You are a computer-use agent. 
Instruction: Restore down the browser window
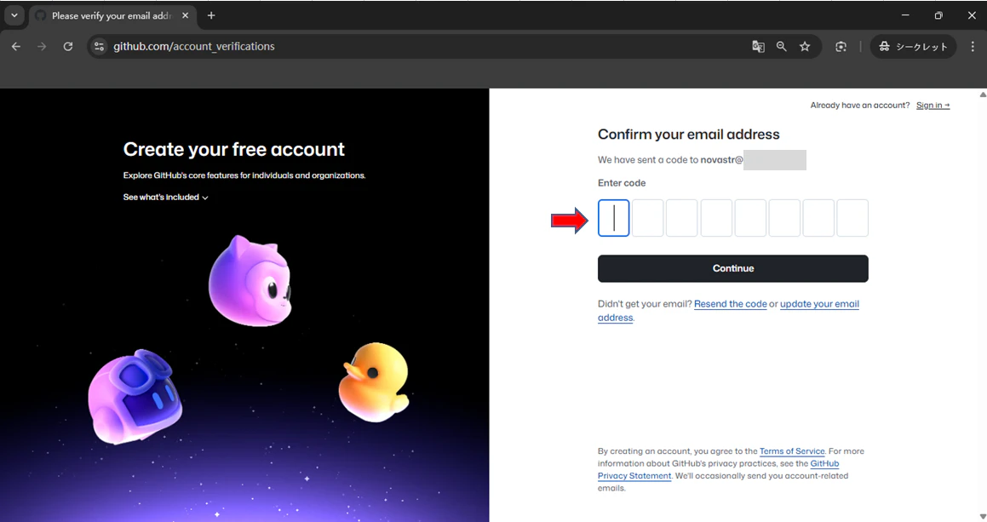[x=938, y=15]
